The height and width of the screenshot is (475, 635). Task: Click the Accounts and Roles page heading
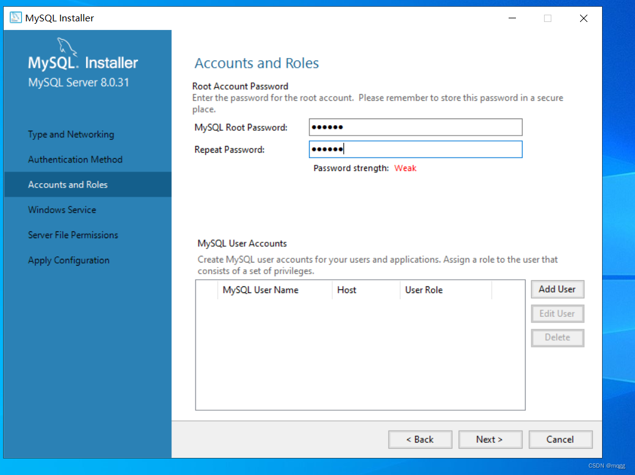pyautogui.click(x=257, y=63)
